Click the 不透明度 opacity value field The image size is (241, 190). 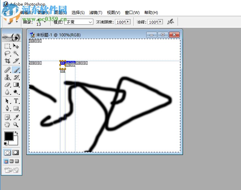[121, 22]
